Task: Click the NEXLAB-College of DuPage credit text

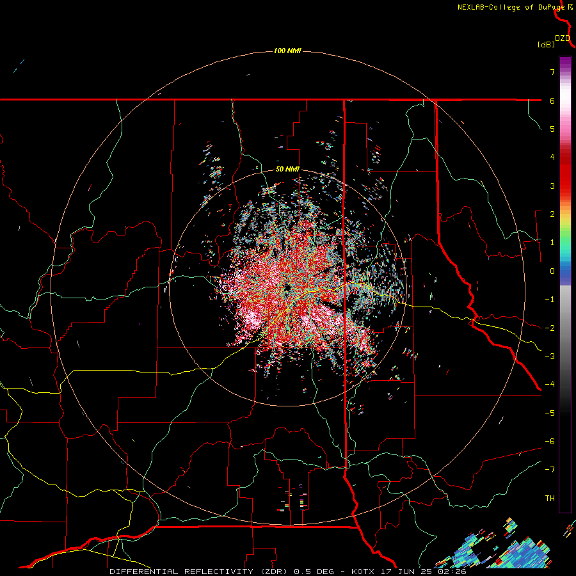Action: (x=512, y=7)
